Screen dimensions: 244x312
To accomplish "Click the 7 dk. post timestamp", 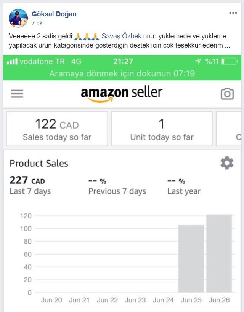I will (x=38, y=23).
